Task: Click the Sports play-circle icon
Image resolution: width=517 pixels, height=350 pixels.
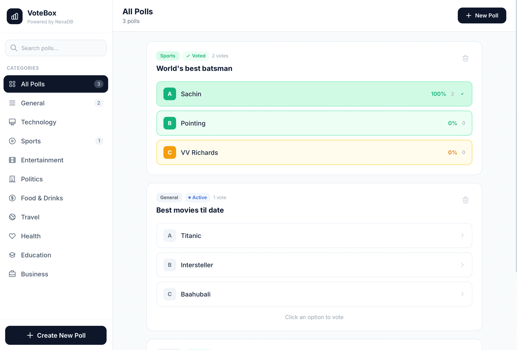Action: [12, 141]
